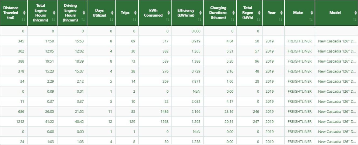Select Distance Traveled (mi) header label

click(11, 13)
